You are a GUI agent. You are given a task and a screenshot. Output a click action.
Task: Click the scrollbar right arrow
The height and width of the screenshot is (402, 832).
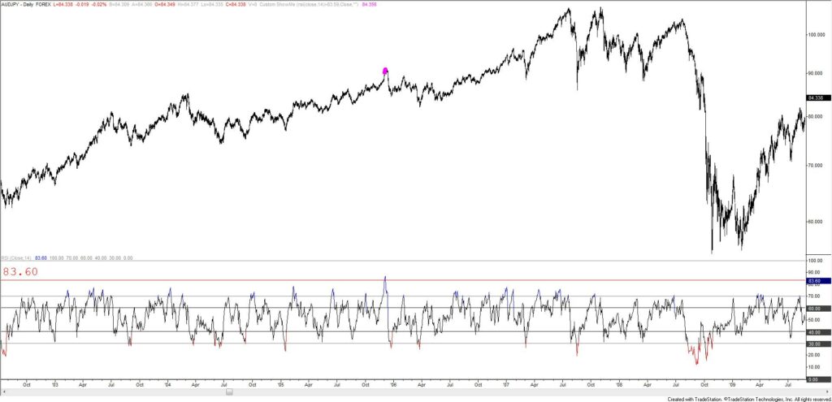coord(828,392)
